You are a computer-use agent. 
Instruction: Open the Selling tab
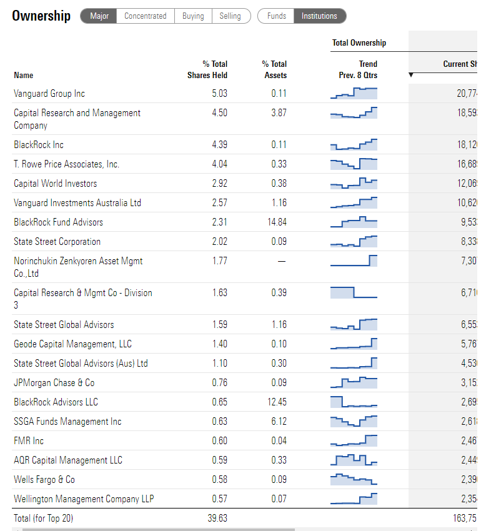coord(232,16)
